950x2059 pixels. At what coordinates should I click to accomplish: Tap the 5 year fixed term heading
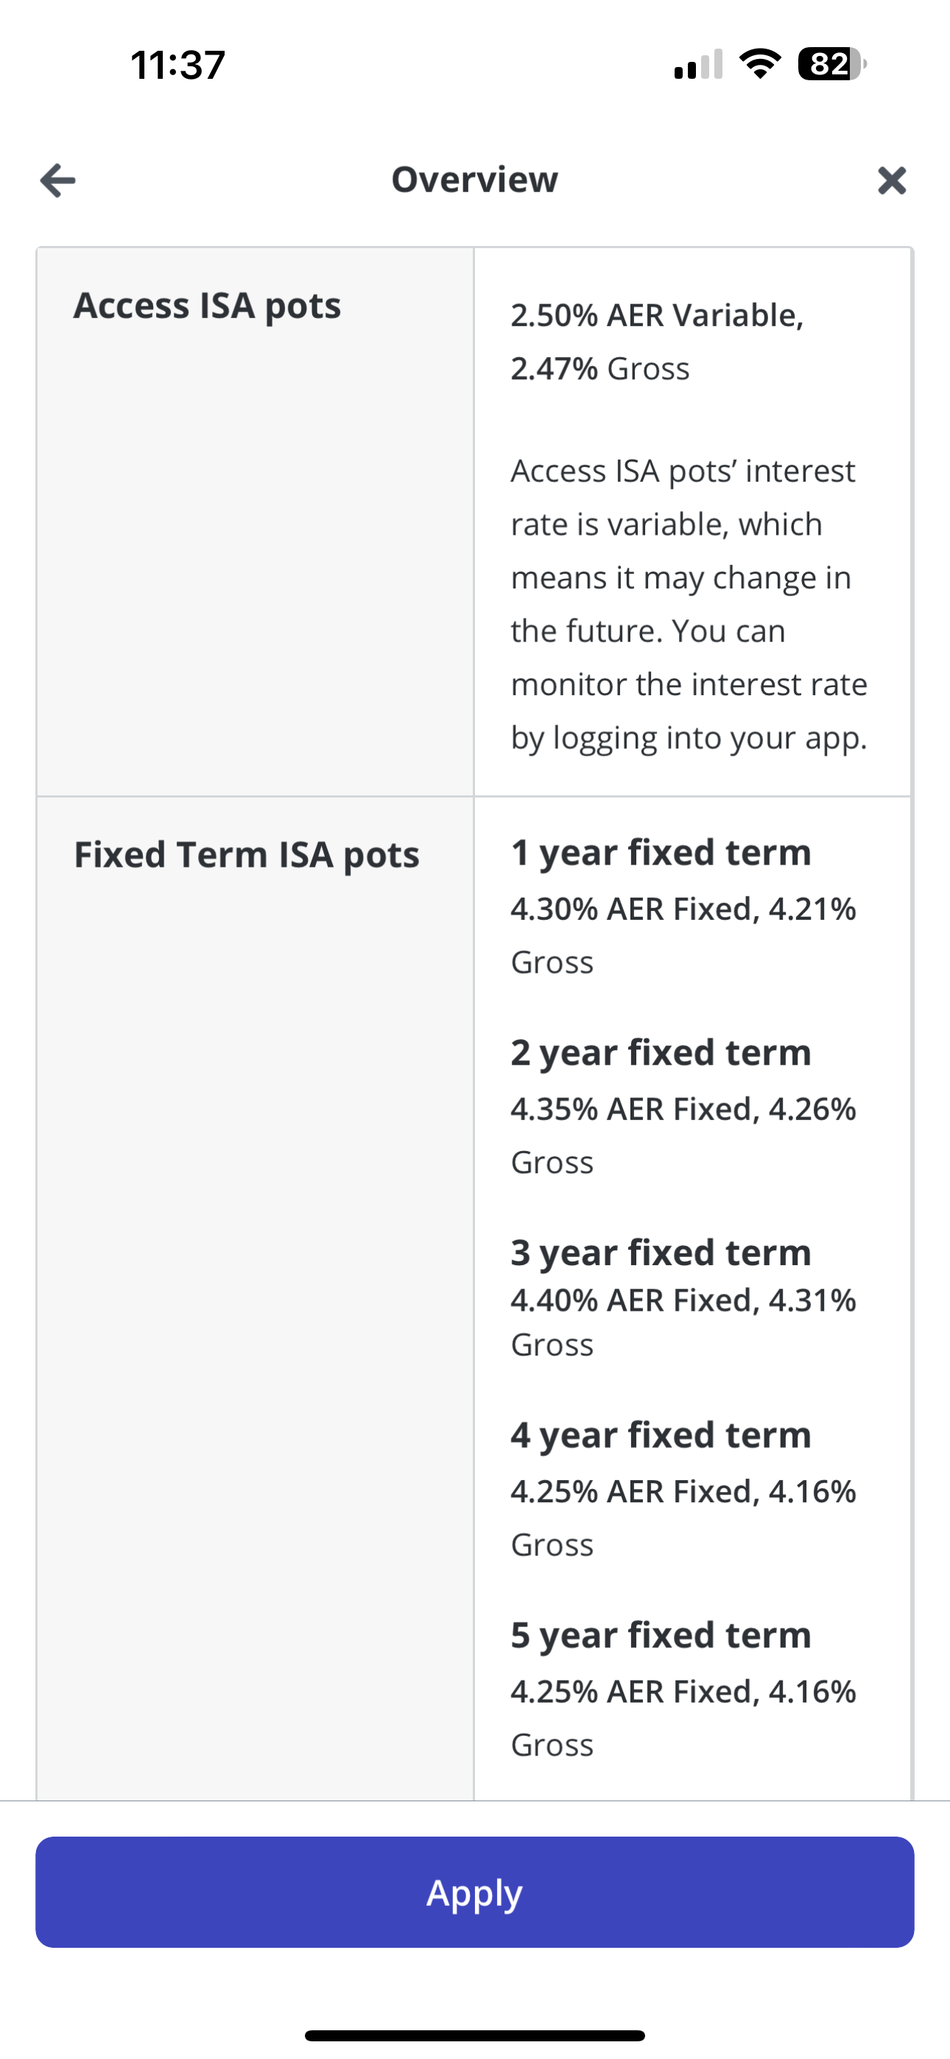[x=661, y=1635]
